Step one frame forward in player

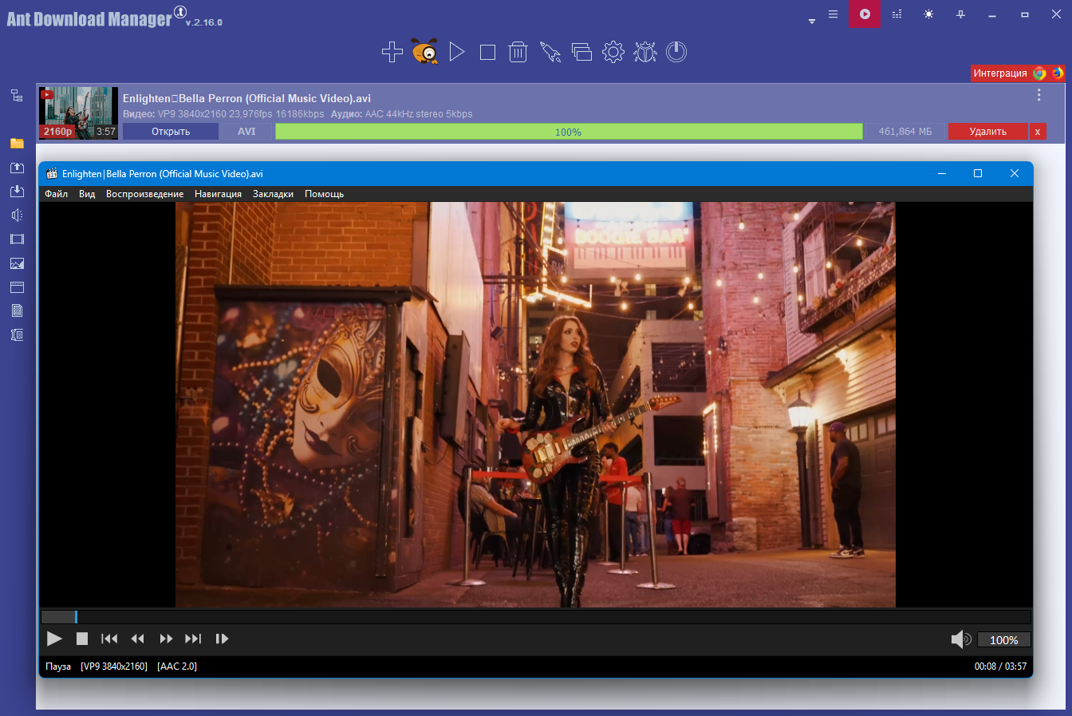pyautogui.click(x=222, y=639)
